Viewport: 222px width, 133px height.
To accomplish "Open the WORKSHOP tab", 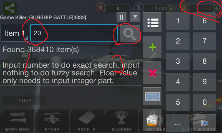I will tap(17, 121).
